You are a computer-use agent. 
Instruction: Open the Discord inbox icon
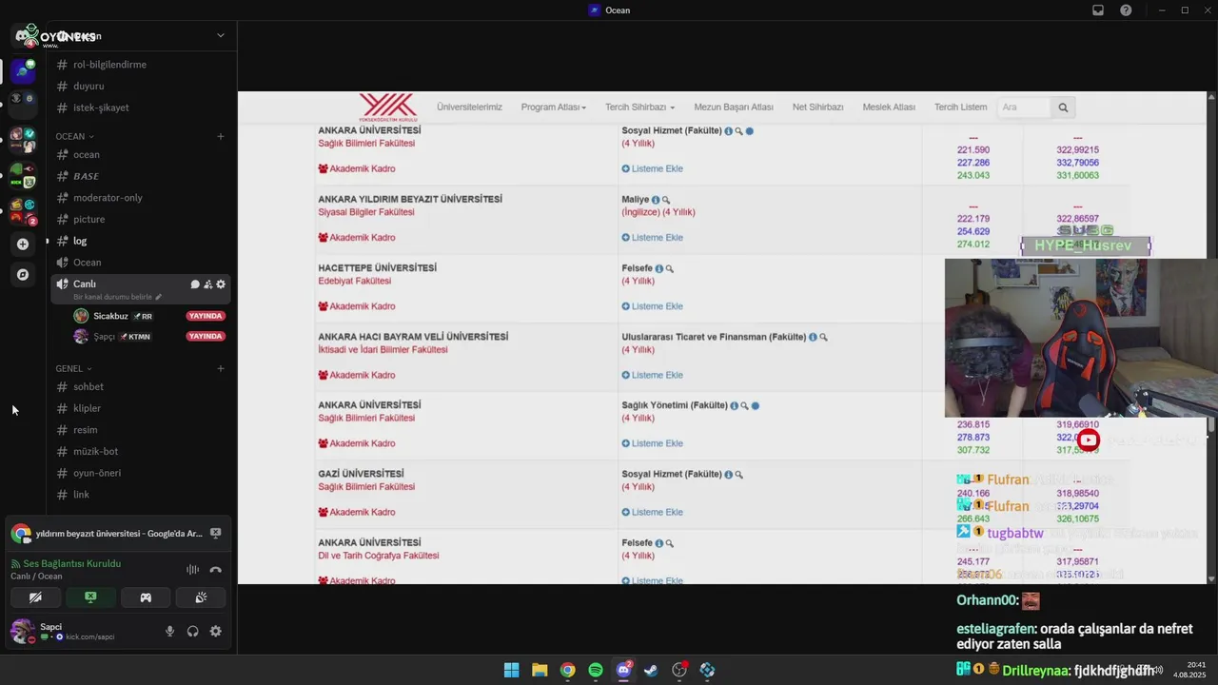tap(1098, 10)
